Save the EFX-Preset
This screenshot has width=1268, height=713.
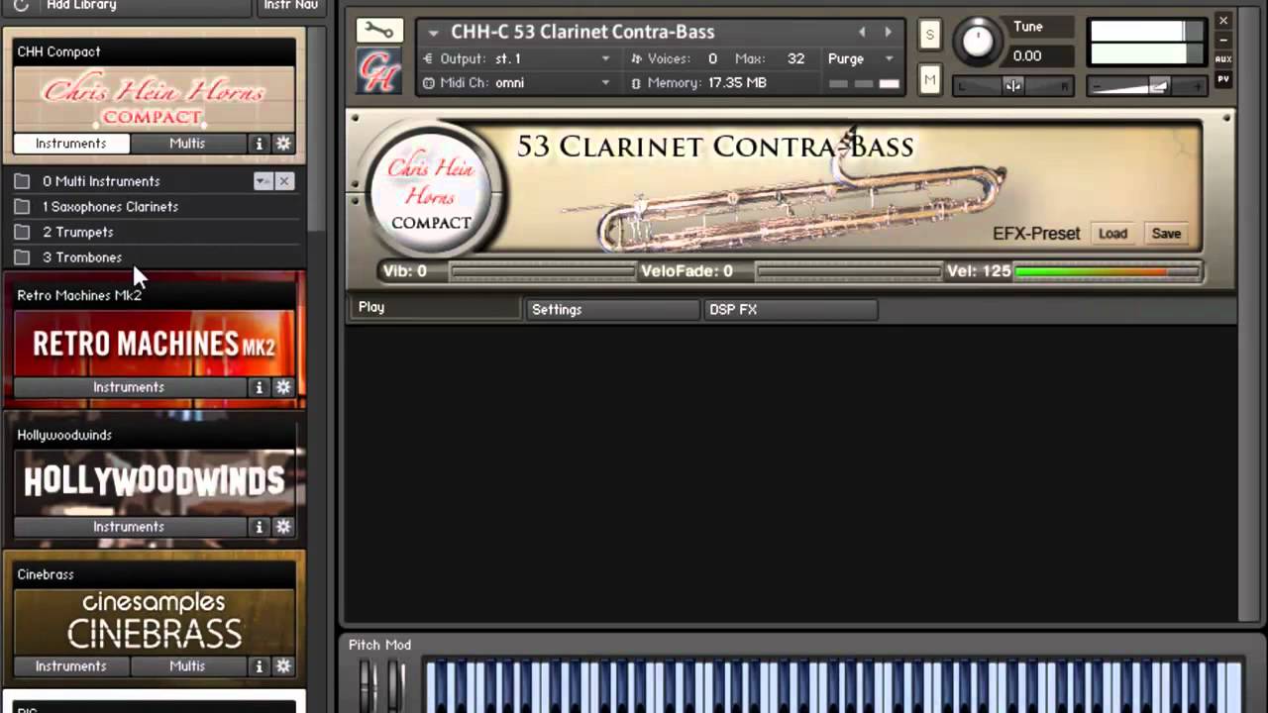pyautogui.click(x=1166, y=234)
